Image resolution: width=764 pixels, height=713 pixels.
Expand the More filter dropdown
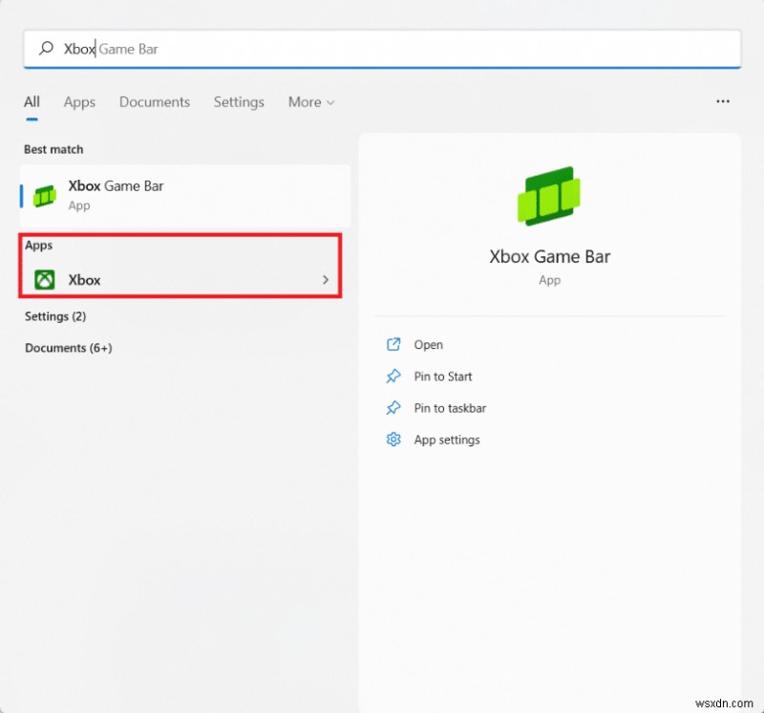click(311, 102)
